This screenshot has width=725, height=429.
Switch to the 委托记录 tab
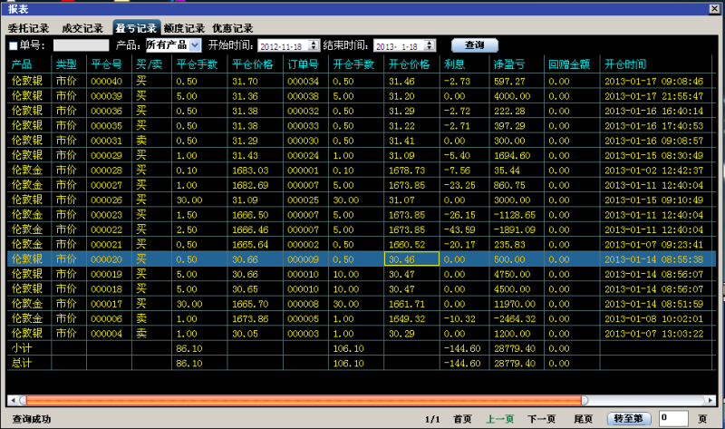[28, 28]
